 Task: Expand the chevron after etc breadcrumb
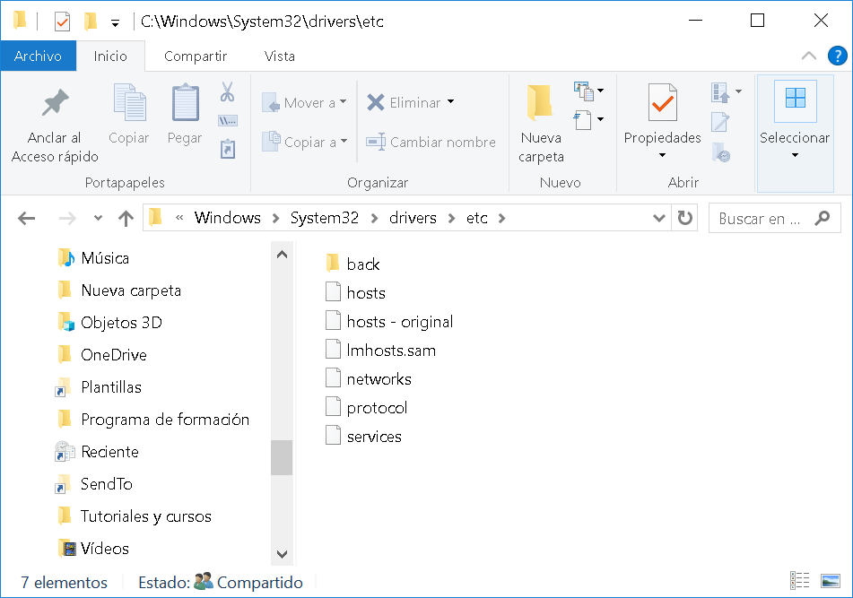click(501, 218)
